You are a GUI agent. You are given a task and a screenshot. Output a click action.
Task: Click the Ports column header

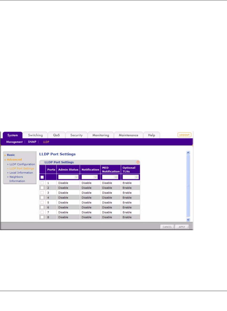(51, 170)
